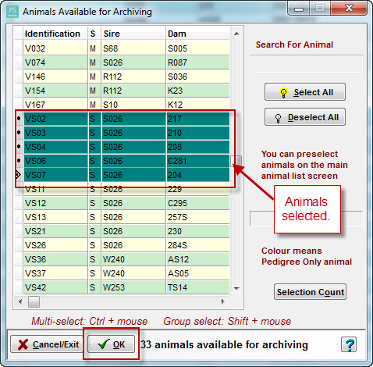Click the vertical scrollbar thumb
The height and width of the screenshot is (367, 373).
(236, 161)
